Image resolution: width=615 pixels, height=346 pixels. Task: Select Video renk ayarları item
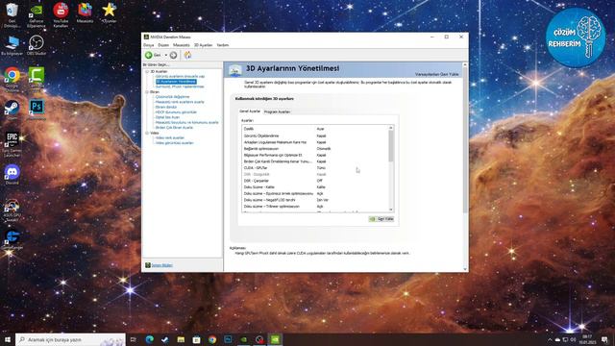pyautogui.click(x=170, y=137)
